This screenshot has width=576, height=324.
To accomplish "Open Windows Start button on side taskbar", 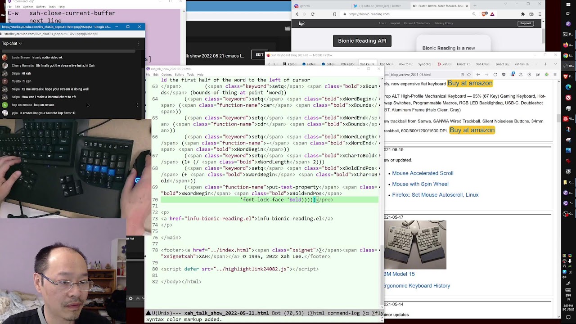I will click(x=568, y=4).
